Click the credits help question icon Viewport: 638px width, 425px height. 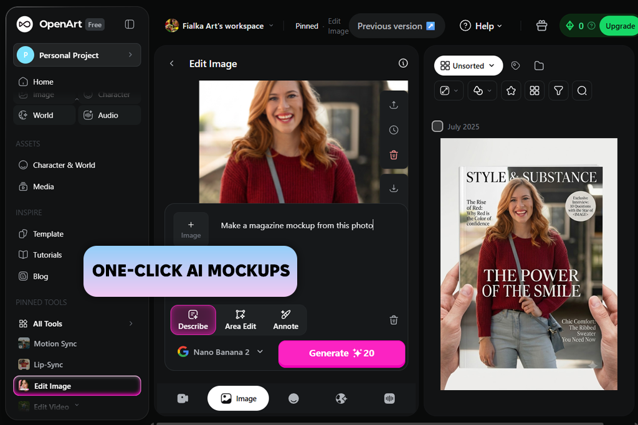click(592, 26)
